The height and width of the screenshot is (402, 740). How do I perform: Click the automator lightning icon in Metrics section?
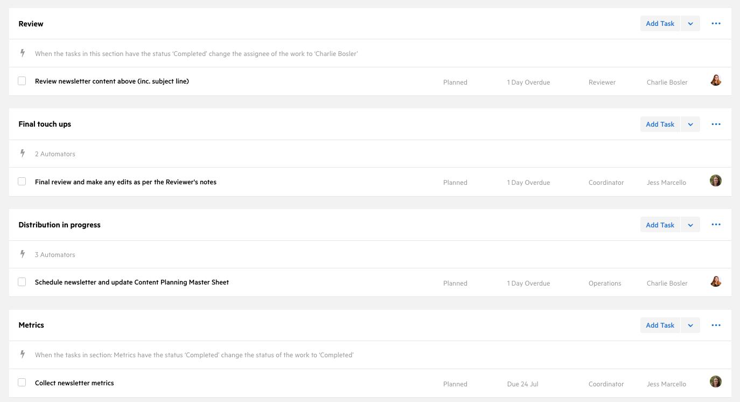coord(22,354)
